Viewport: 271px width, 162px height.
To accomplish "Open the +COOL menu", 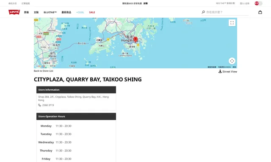I will point(80,12).
